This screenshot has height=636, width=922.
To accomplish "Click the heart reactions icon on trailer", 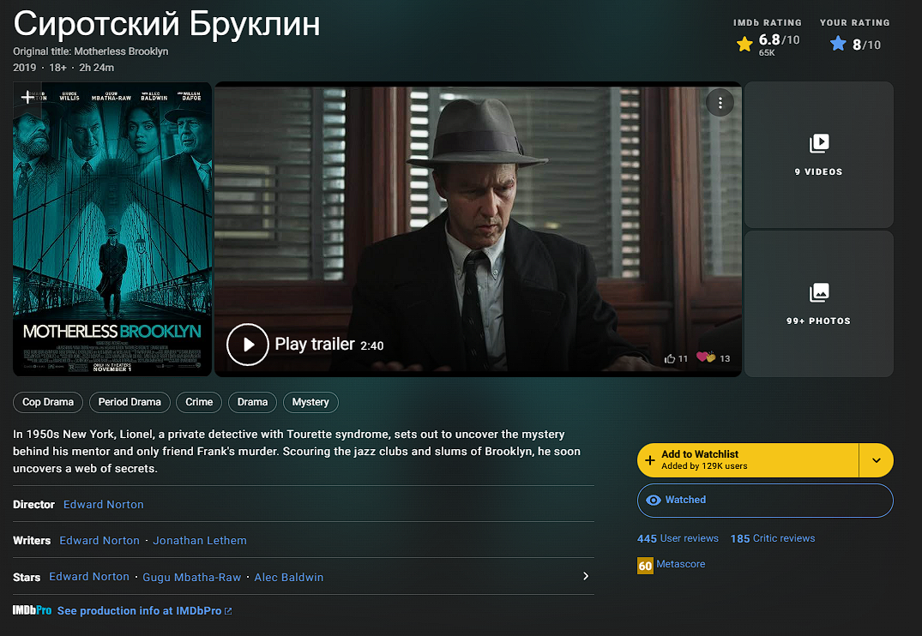I will pyautogui.click(x=706, y=357).
